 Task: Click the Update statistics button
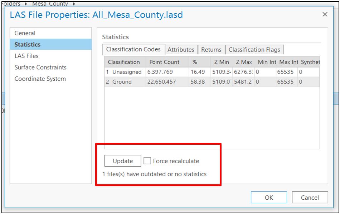[122, 161]
